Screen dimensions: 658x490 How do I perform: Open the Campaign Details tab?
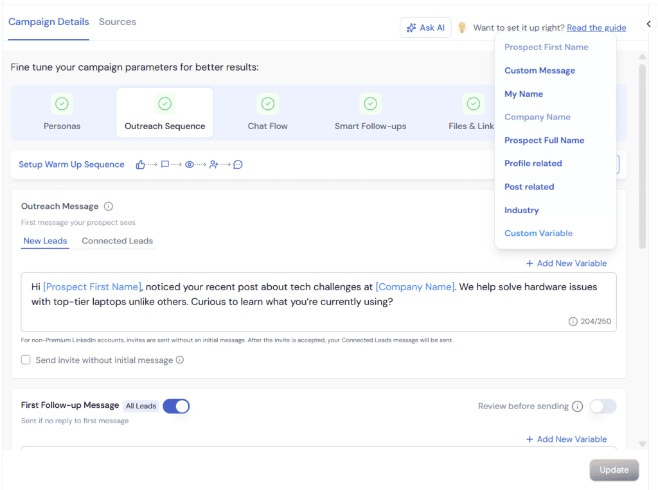pyautogui.click(x=49, y=22)
